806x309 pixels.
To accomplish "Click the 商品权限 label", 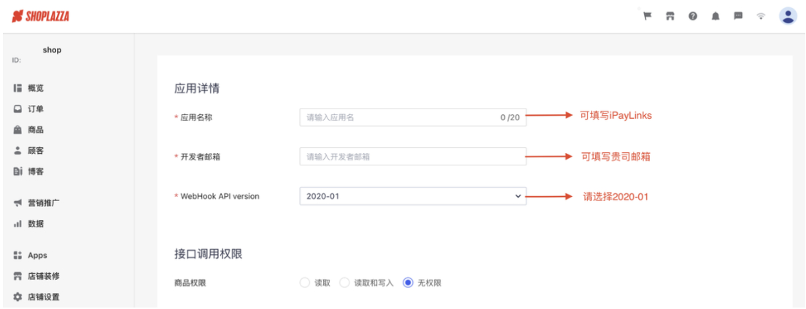I will click(x=190, y=283).
